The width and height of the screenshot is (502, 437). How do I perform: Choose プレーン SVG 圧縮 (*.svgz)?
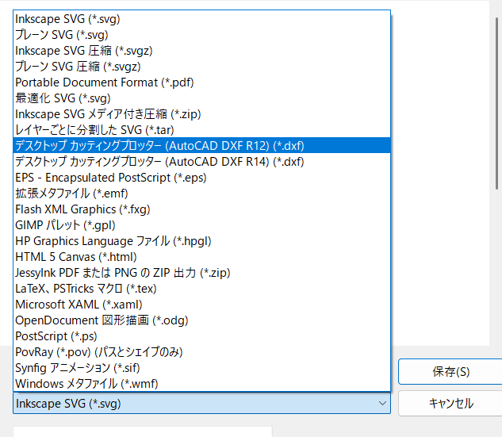[x=201, y=67]
